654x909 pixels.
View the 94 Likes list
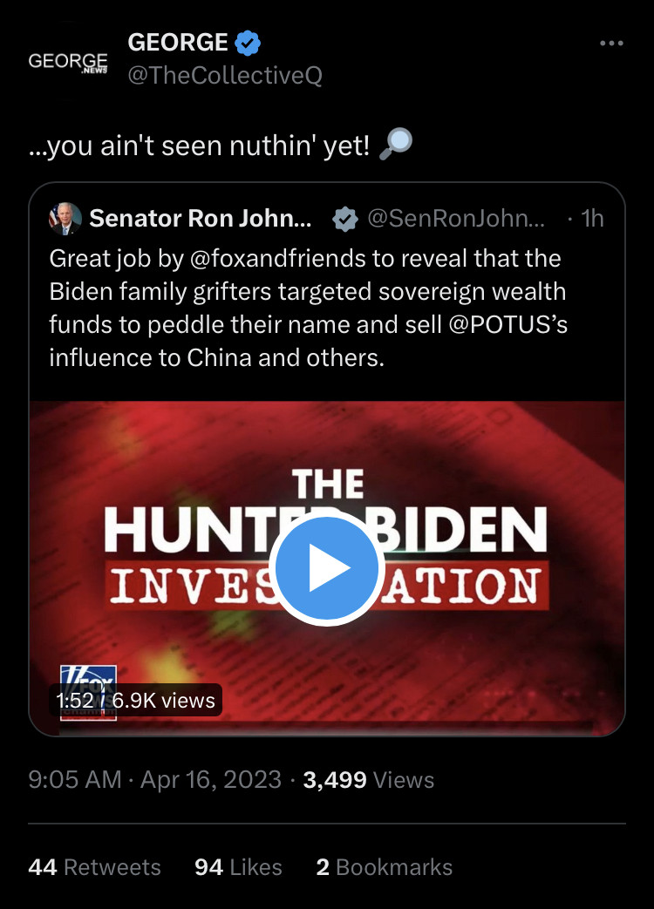[x=238, y=867]
